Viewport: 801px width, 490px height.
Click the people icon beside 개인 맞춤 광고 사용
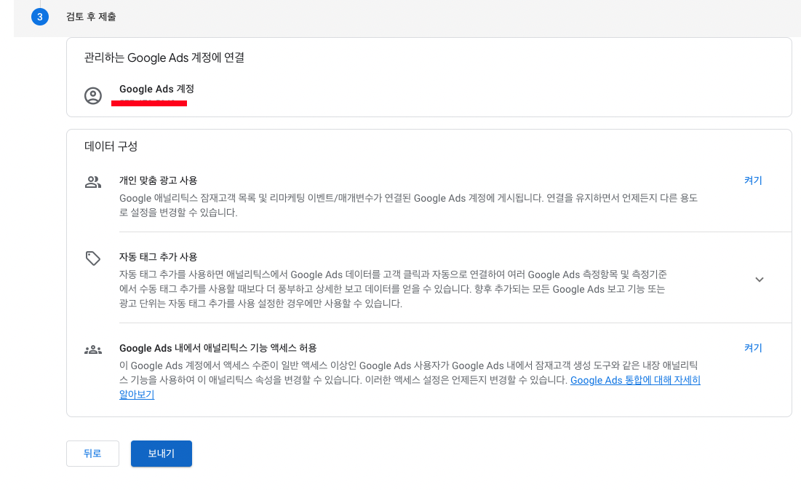pyautogui.click(x=93, y=181)
